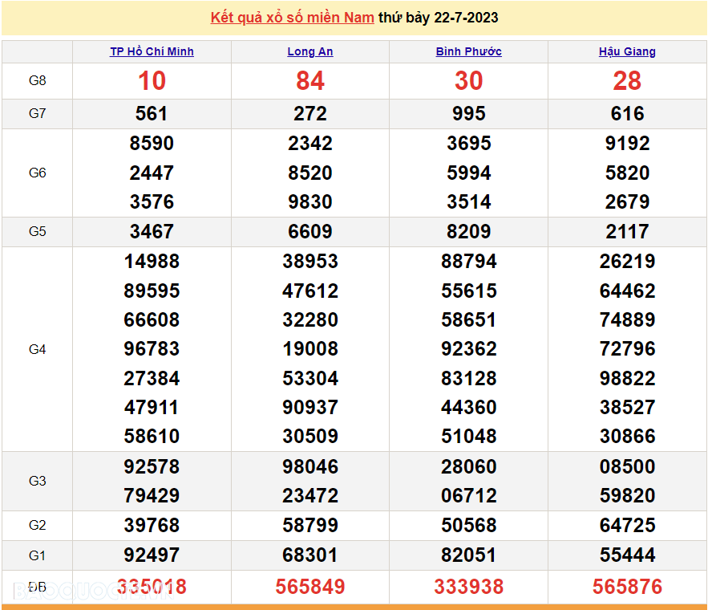Select the G2 row label
708x610 pixels.
coord(37,525)
